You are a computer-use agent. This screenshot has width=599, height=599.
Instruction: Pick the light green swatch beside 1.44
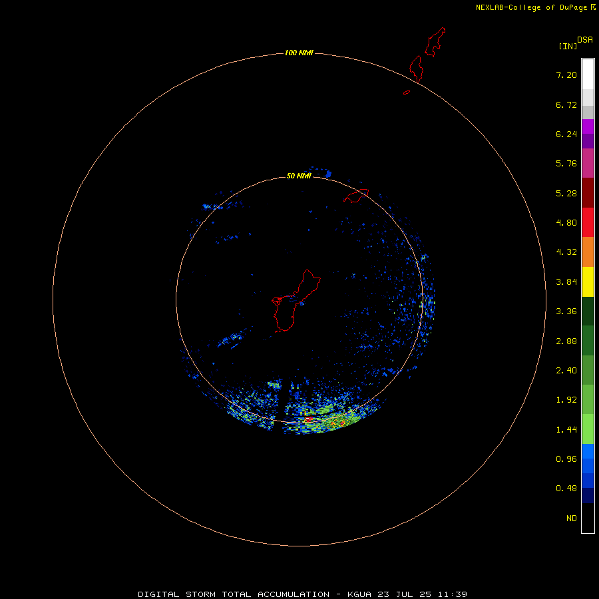tap(588, 429)
